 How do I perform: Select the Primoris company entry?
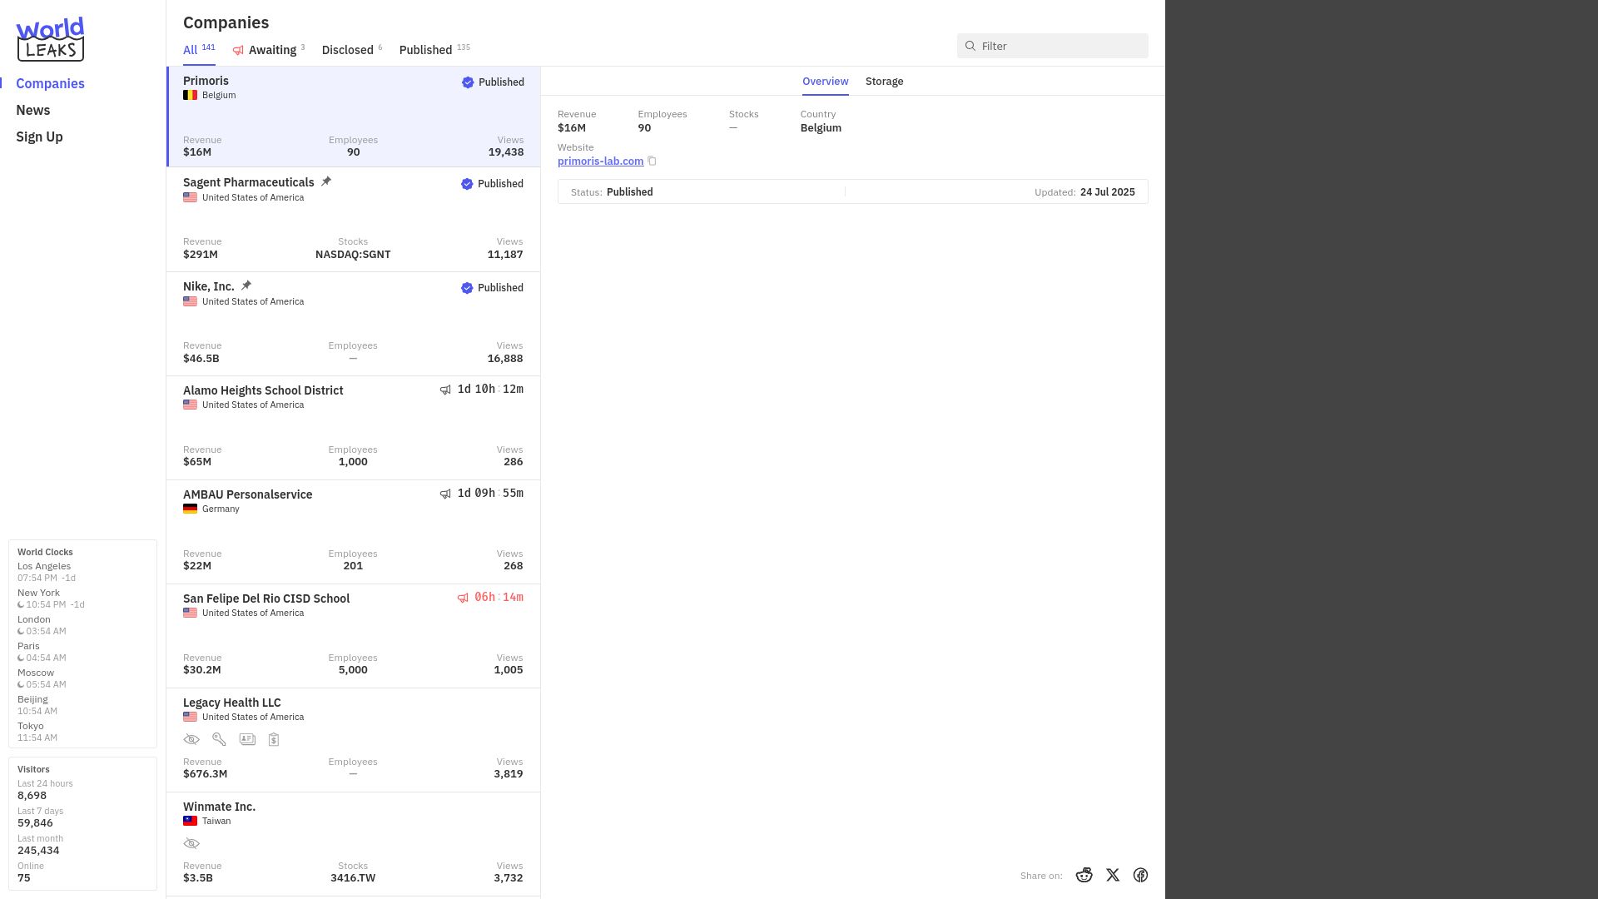(x=353, y=117)
